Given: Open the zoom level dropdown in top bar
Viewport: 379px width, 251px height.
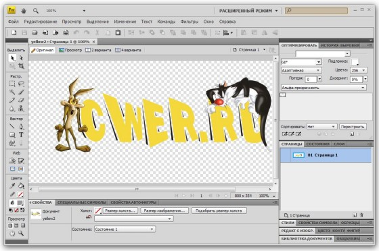Looking at the screenshot, I should tap(84, 11).
